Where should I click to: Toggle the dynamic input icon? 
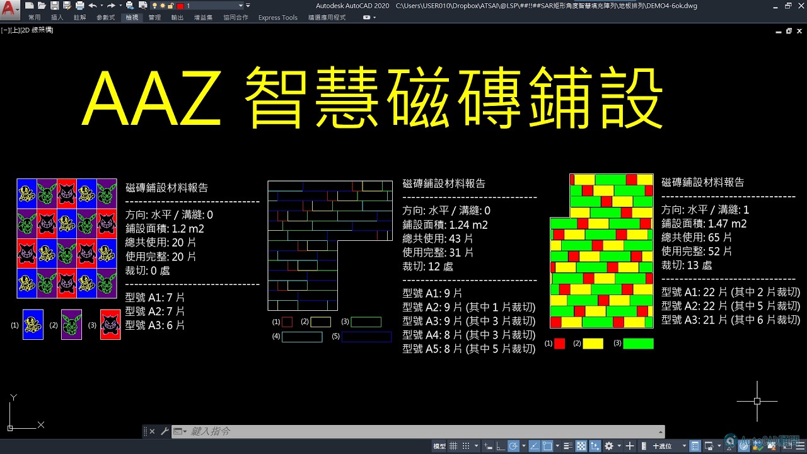point(488,446)
